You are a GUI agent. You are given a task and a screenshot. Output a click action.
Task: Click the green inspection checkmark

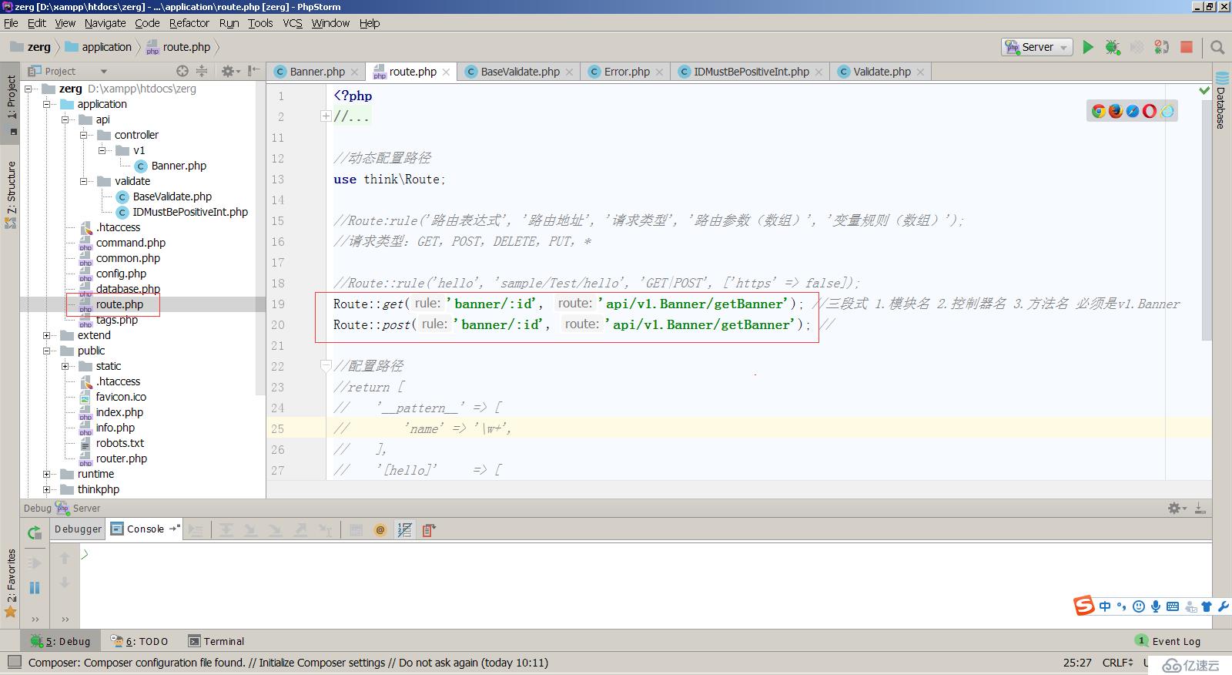[x=1204, y=91]
